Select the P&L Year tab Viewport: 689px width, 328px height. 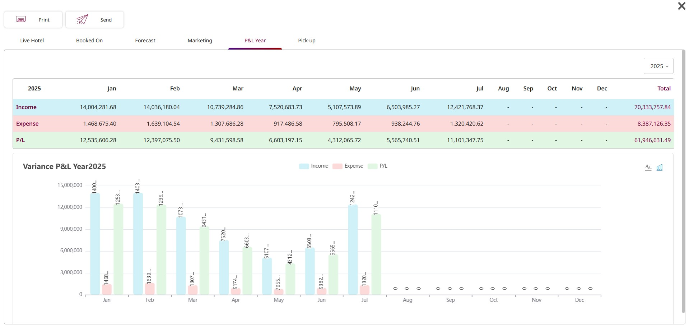(255, 41)
